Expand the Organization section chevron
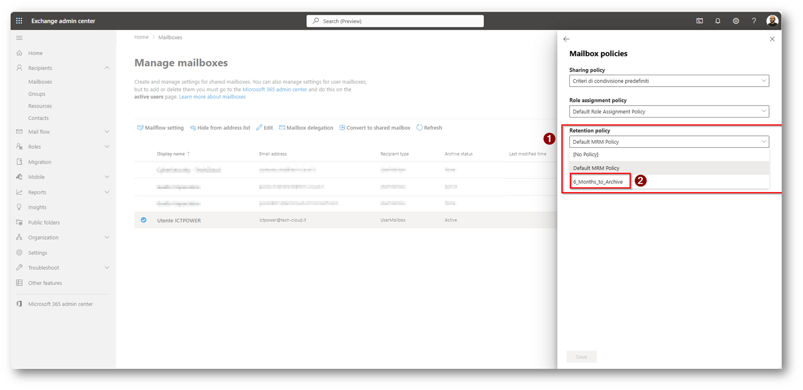 [107, 238]
